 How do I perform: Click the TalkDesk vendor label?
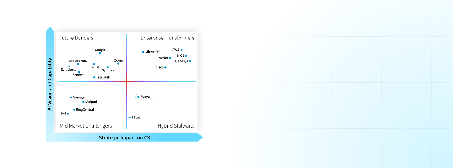(103, 77)
